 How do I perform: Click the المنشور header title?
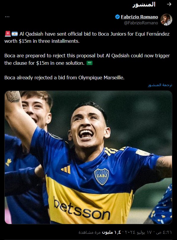[x=144, y=4]
